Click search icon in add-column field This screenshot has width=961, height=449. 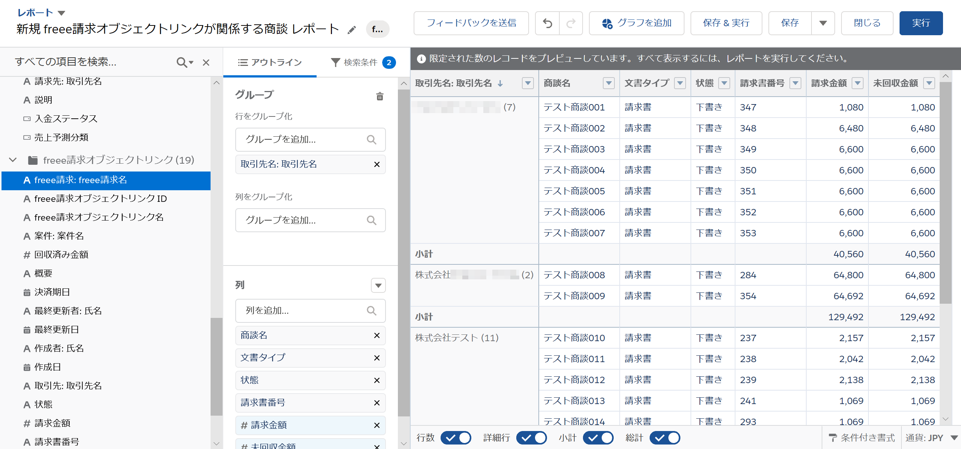pyautogui.click(x=371, y=310)
